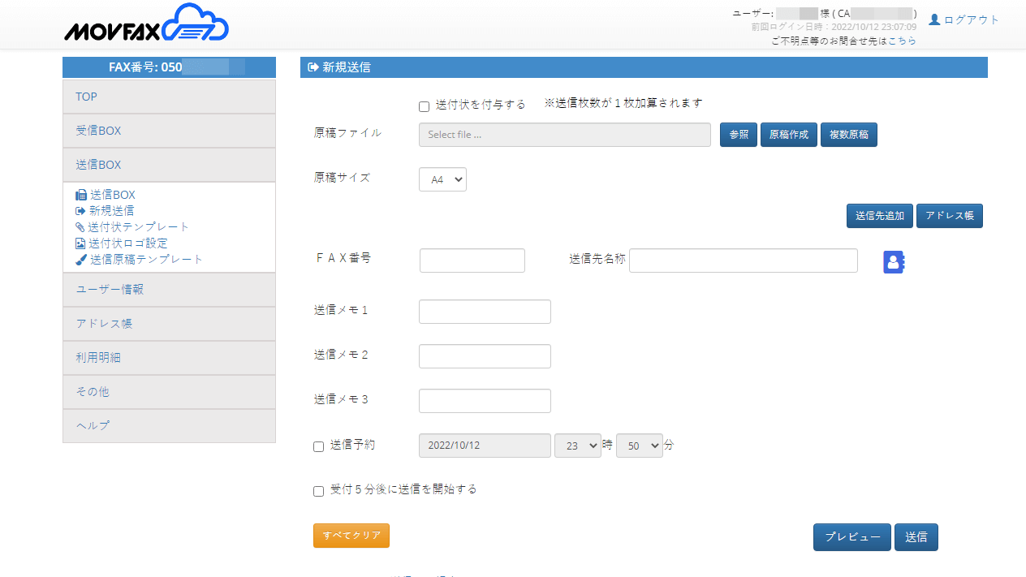Check 受付5分後に送信を開始する option
This screenshot has width=1026, height=577.
point(318,491)
